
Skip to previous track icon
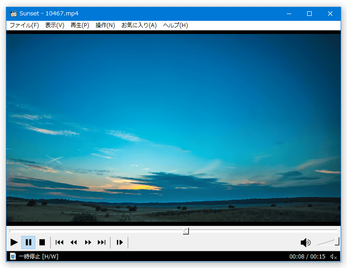point(59,242)
